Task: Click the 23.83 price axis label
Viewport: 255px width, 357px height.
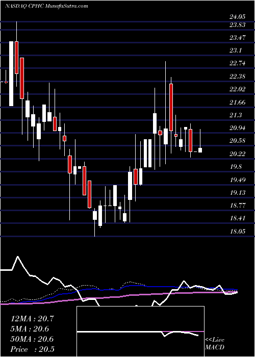Action: point(237,25)
